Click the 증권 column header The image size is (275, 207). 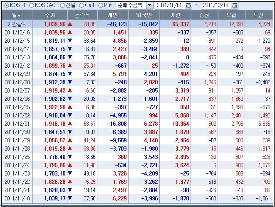[205, 15]
